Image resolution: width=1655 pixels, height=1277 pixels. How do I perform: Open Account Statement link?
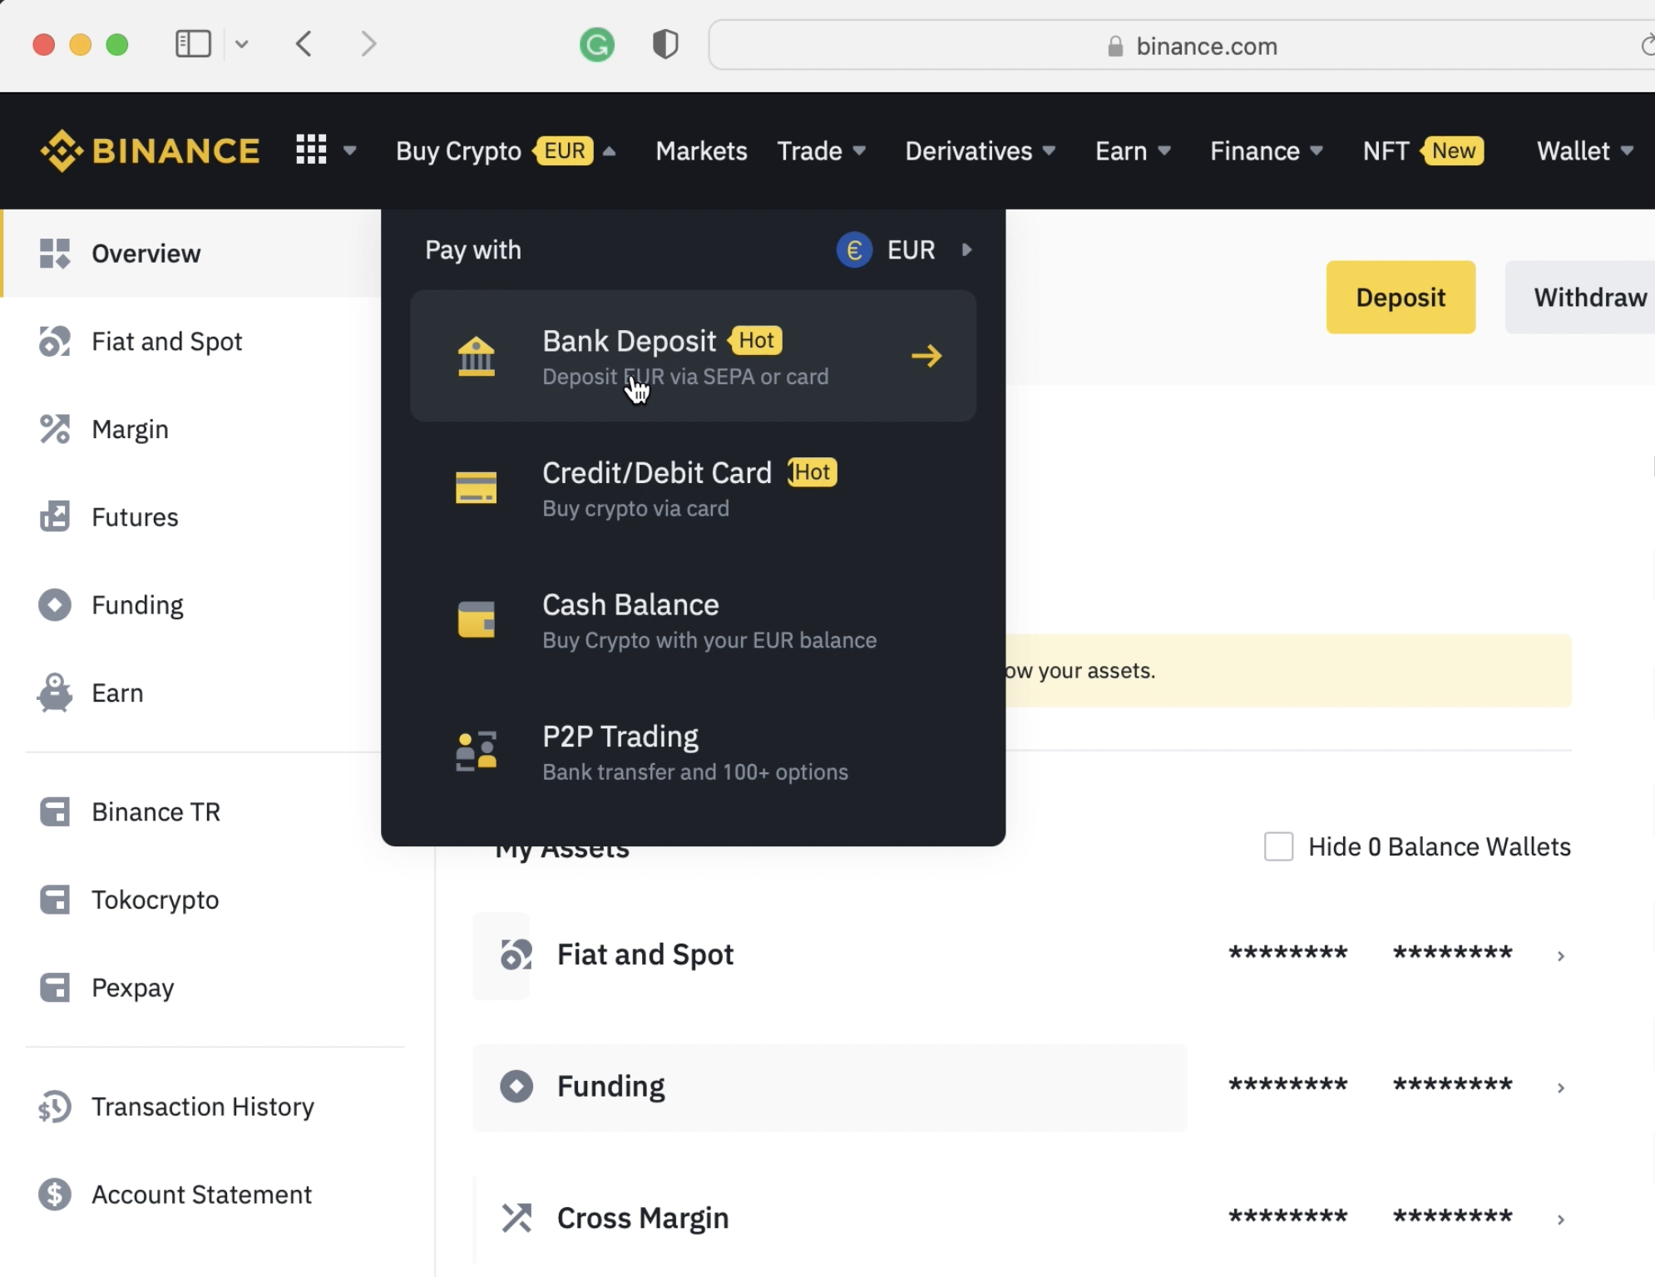(201, 1195)
